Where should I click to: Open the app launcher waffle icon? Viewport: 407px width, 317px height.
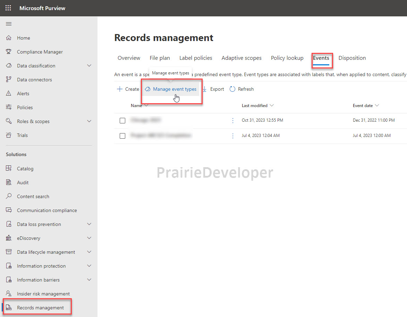8,8
